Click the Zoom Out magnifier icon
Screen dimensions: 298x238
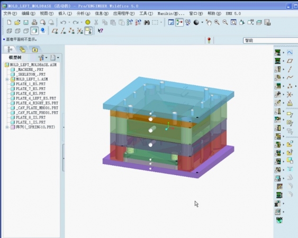(x=225, y=22)
